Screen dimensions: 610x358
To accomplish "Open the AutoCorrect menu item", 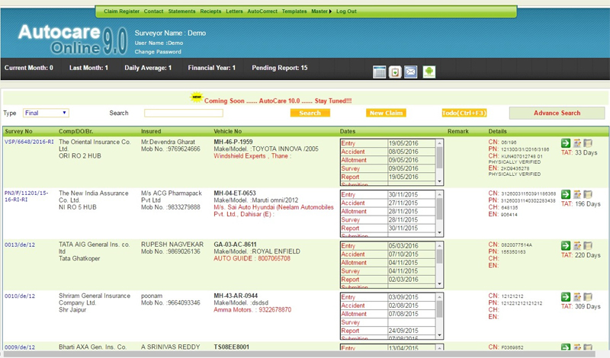I will (x=262, y=11).
